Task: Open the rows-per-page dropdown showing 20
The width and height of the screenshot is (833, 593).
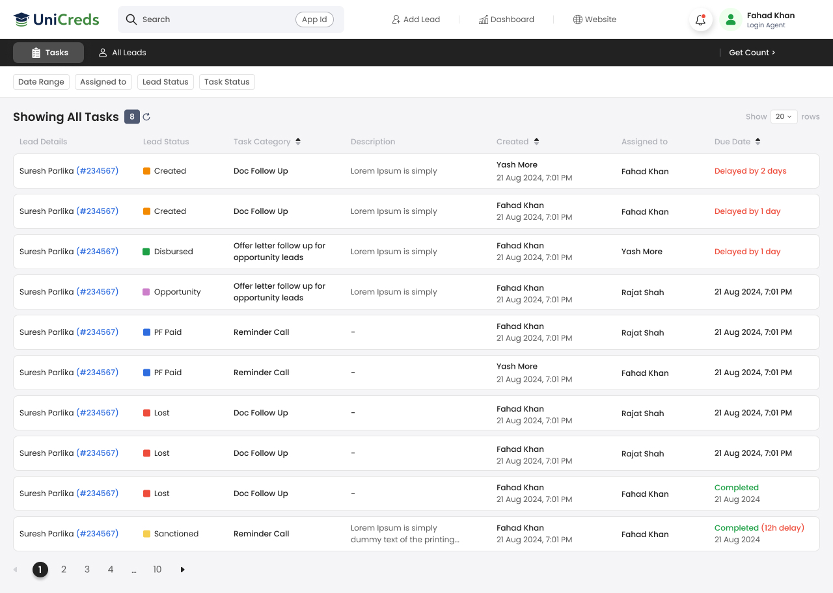Action: click(x=784, y=117)
